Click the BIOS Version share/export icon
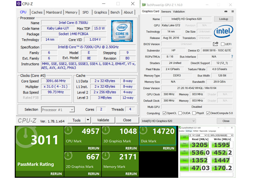This screenshot has height=178, width=268. (x=215, y=44)
